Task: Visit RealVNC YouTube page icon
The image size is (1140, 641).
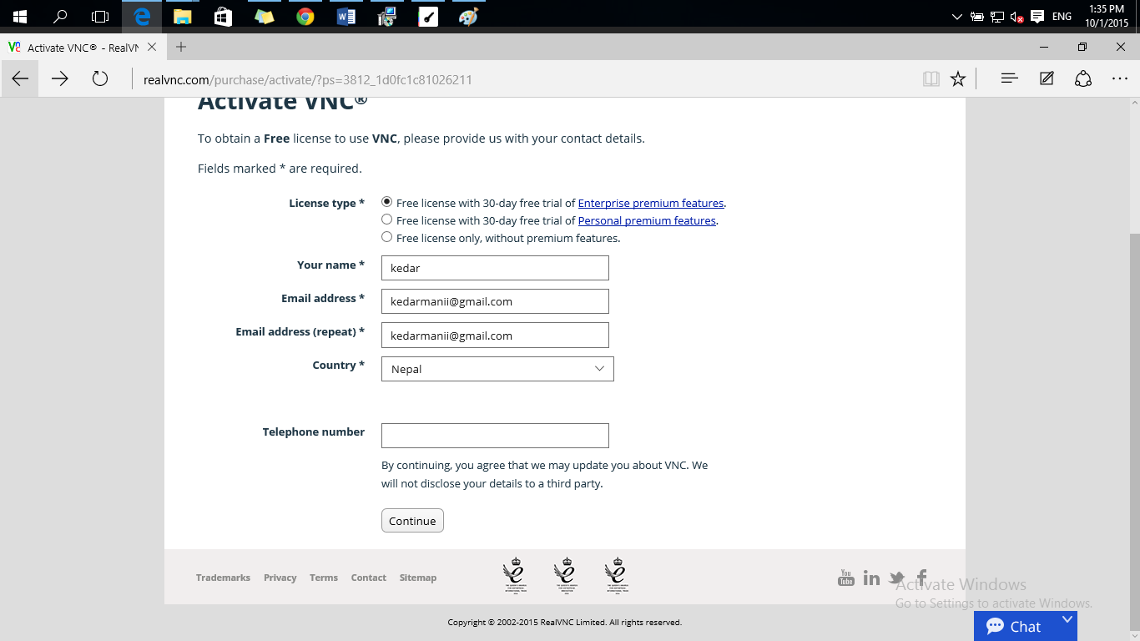Action: 846,578
